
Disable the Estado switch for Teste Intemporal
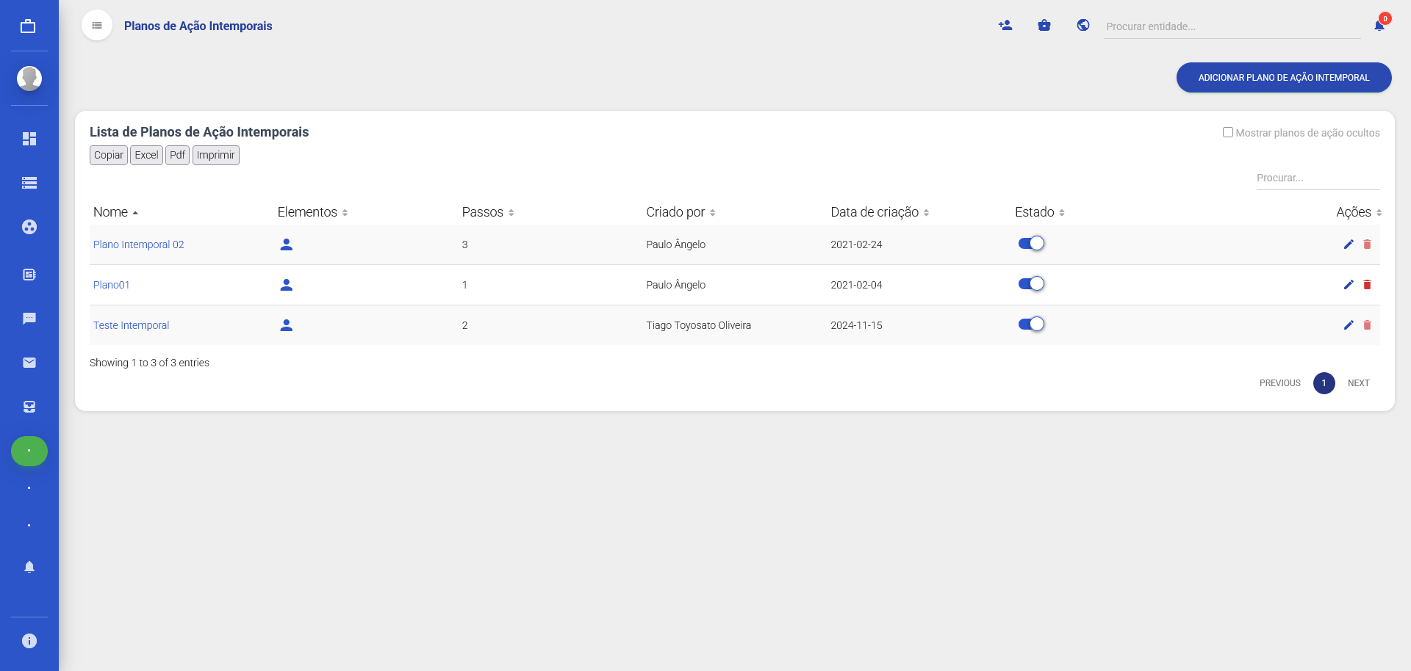[1031, 324]
